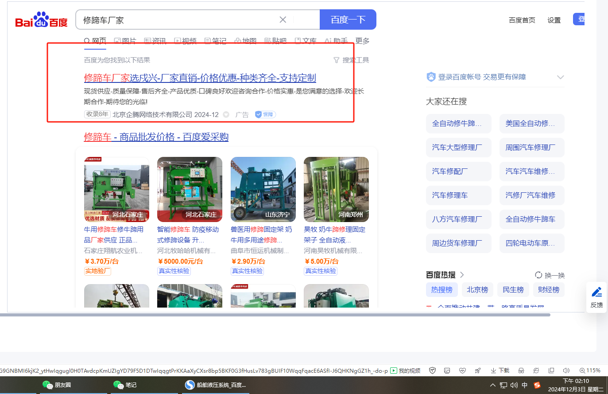Image resolution: width=608 pixels, height=394 pixels.
Task: Open the 智能修蹄车 防疫移动式修蹄设备 product title
Action: [x=188, y=235]
